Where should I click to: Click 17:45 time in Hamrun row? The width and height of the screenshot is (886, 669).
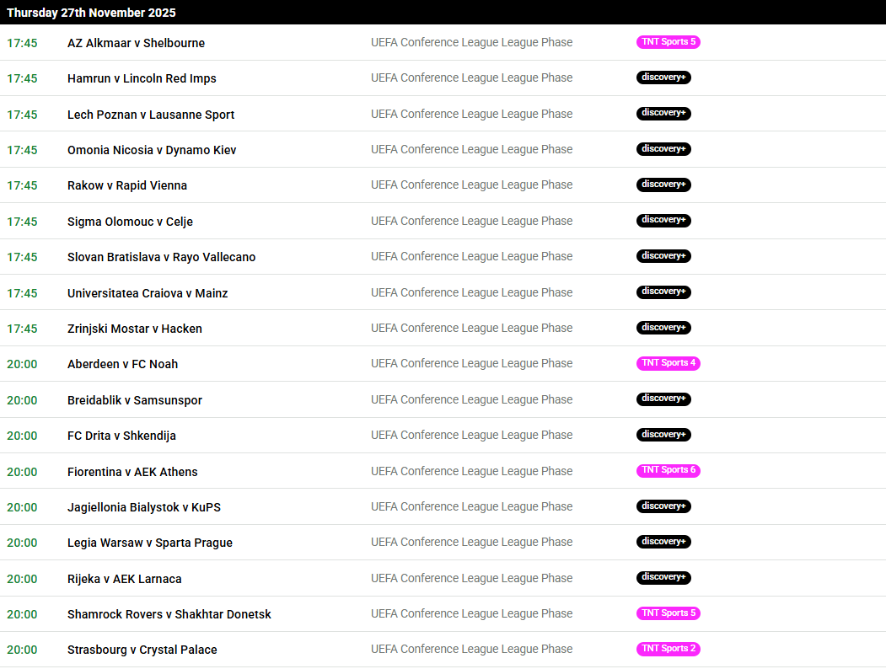pos(22,78)
